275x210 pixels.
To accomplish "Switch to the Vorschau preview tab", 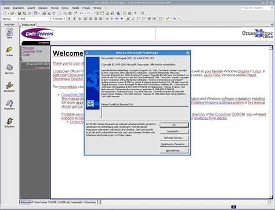I will pyautogui.click(x=90, y=202).
